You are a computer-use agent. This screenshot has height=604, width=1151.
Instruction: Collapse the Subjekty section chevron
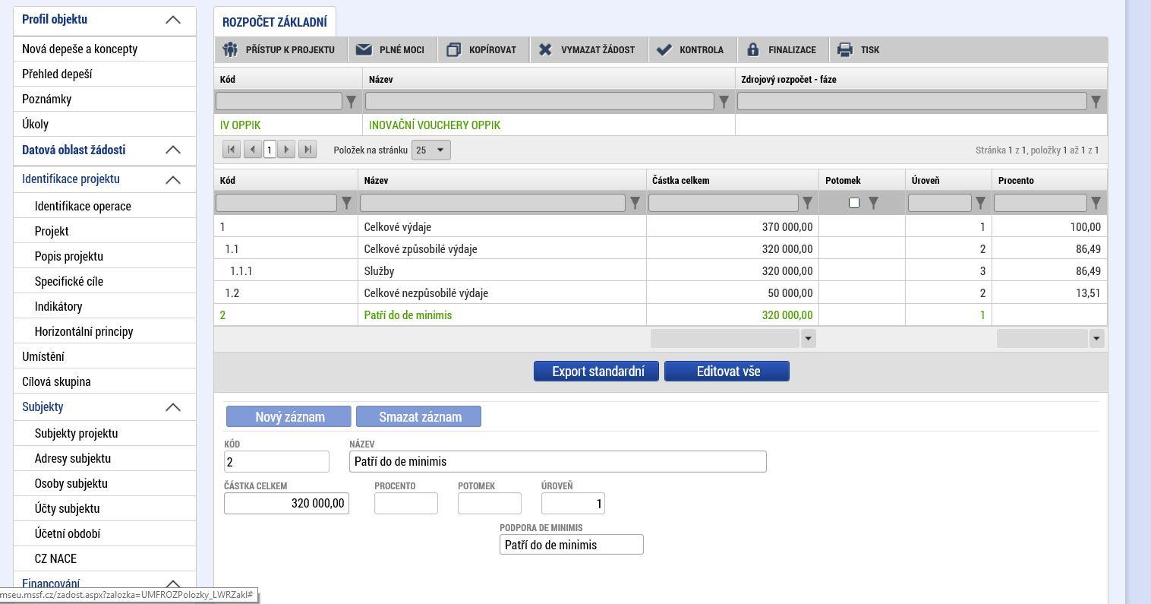[173, 407]
